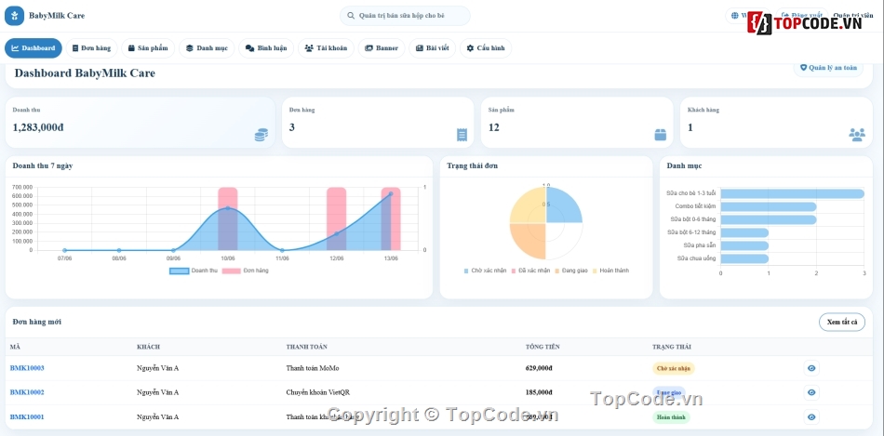Click the Xem tất cả button
The width and height of the screenshot is (884, 436).
tap(842, 323)
